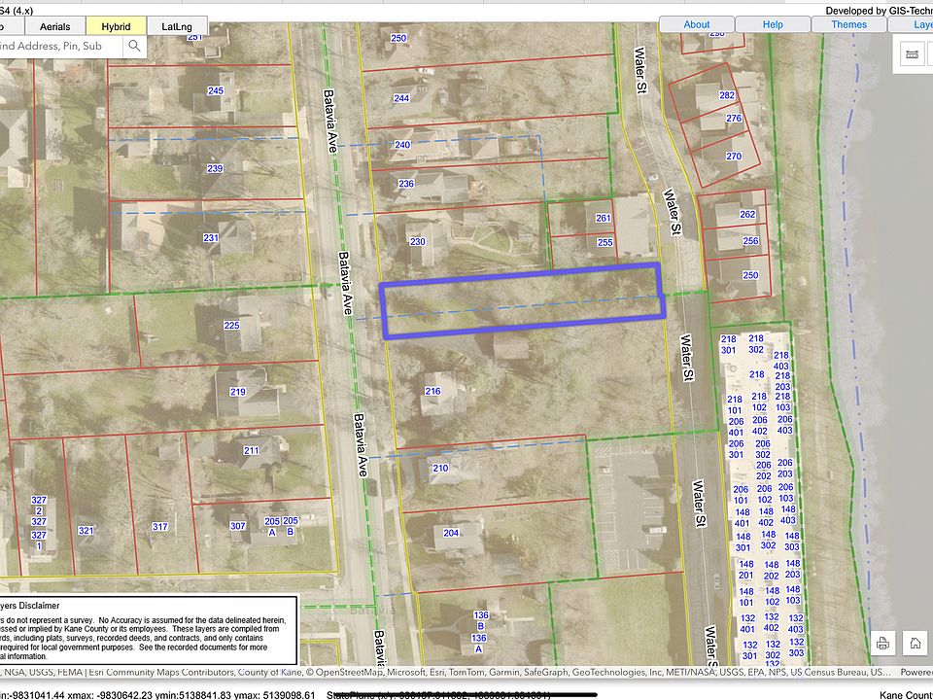
Task: Expand the Layers panel
Action: pos(917,24)
